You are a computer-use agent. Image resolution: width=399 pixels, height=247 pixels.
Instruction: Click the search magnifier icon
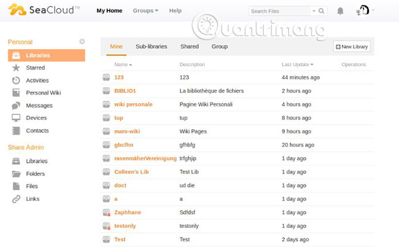pyautogui.click(x=322, y=11)
